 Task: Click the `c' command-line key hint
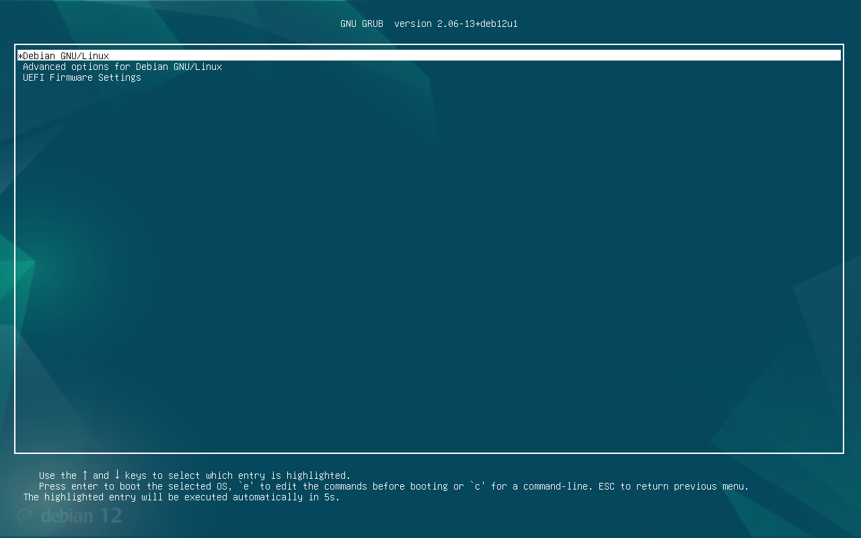point(478,486)
